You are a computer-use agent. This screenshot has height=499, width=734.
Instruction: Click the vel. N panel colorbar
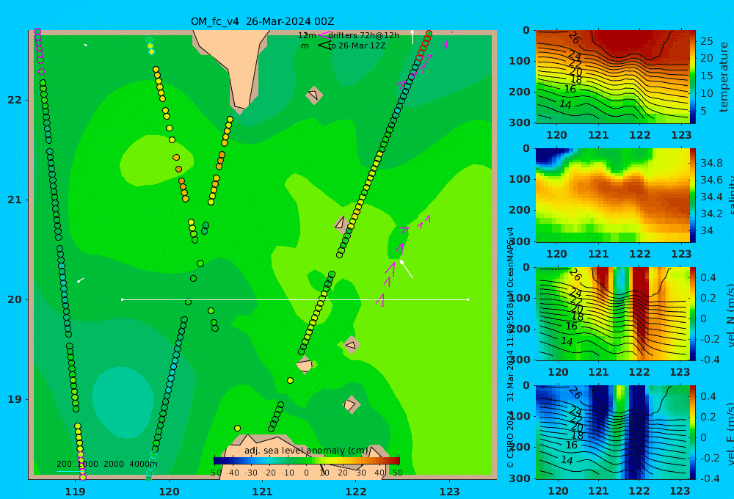pos(693,313)
